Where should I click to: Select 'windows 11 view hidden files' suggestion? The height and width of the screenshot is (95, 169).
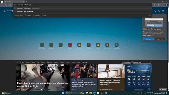tap(82, 11)
